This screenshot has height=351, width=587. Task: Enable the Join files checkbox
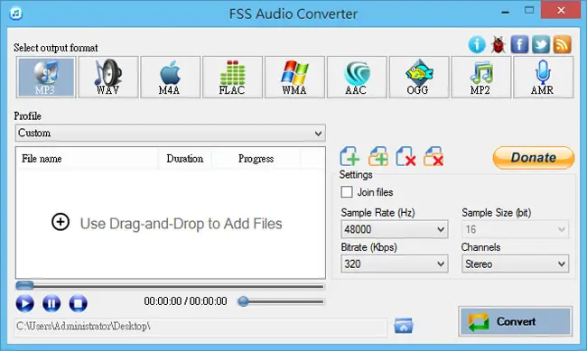coord(347,192)
